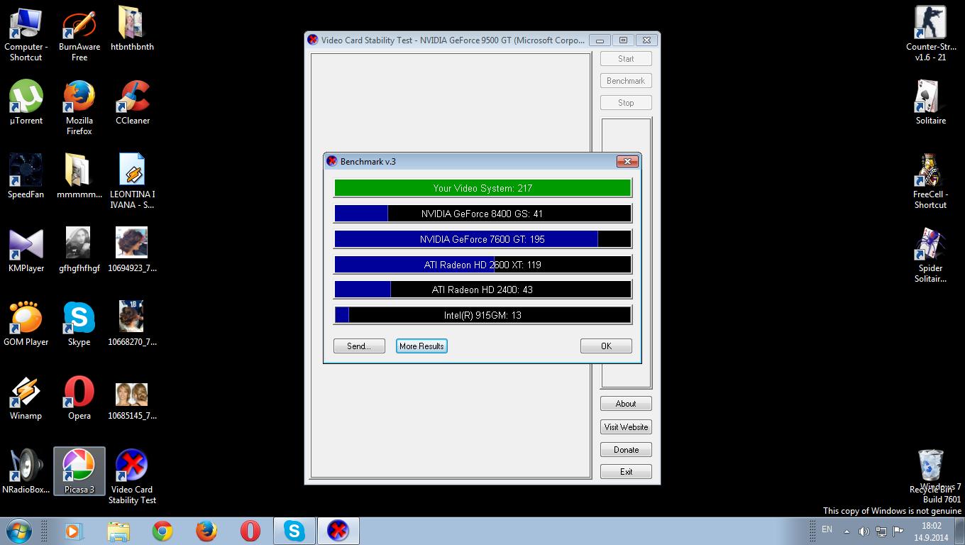This screenshot has height=545, width=965.
Task: Open the Action Center flag icon
Action: 898,531
